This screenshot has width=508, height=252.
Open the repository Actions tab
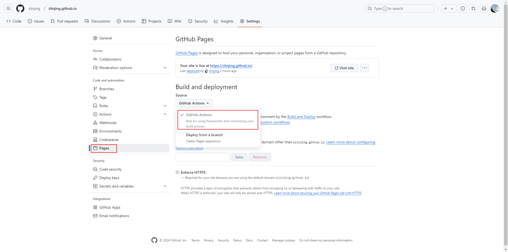126,21
